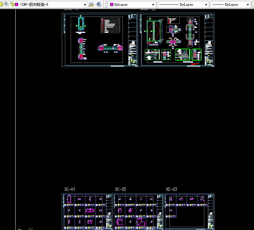
Task: Click the XC-03 drawing sheet frame
Action: tap(189, 211)
